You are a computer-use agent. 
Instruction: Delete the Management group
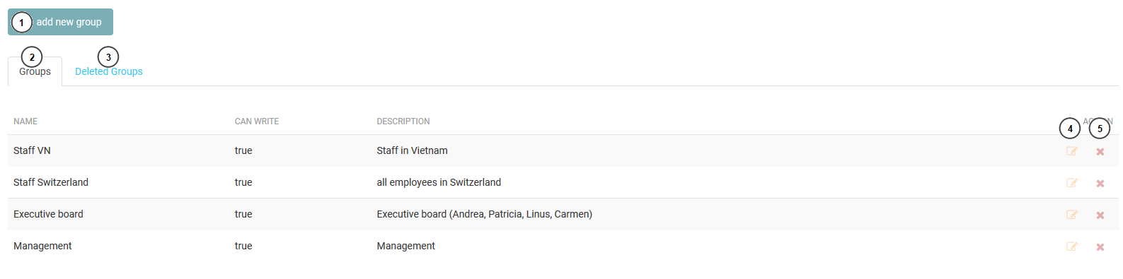1100,247
